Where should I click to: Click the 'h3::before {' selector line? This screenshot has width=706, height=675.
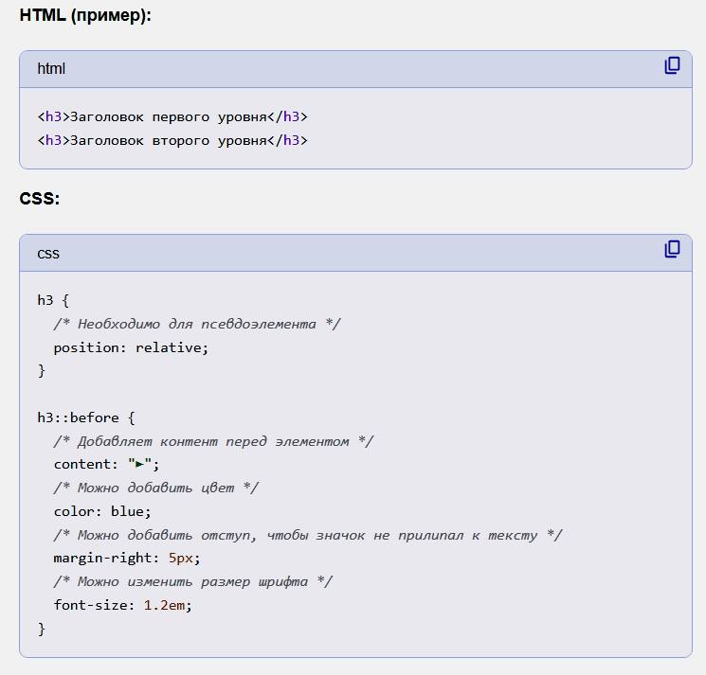click(86, 417)
